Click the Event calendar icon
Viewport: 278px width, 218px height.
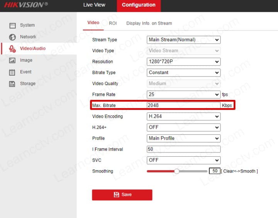click(x=12, y=72)
